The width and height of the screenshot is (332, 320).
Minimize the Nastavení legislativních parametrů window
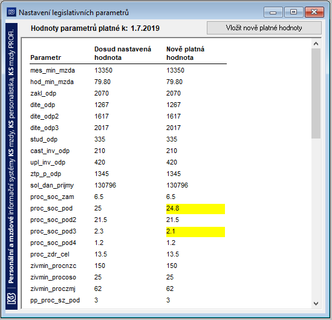point(273,12)
